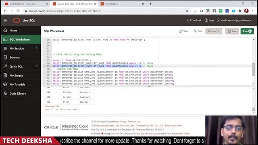Open My Session in sidebar
This screenshot has width=258, height=145.
point(21,48)
